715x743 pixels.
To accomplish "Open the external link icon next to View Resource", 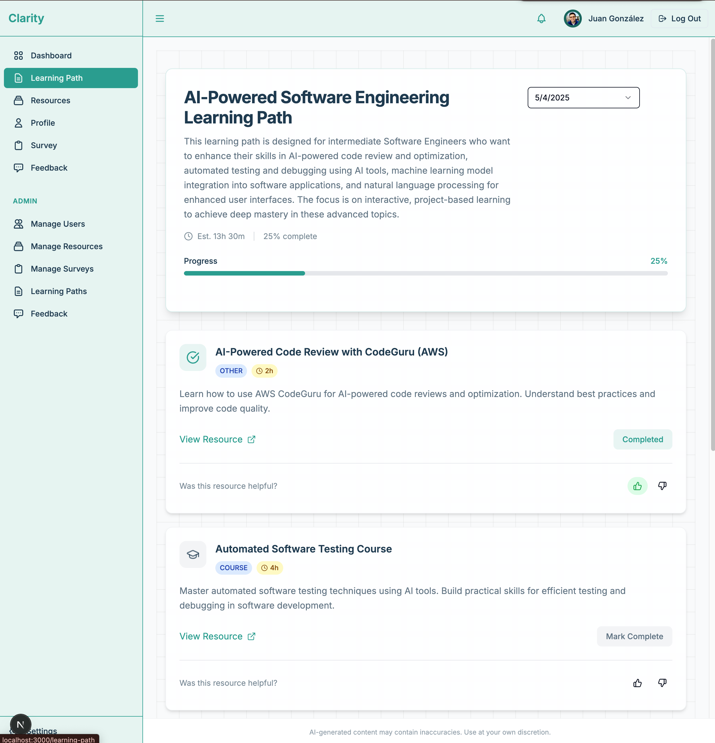I will pos(252,439).
